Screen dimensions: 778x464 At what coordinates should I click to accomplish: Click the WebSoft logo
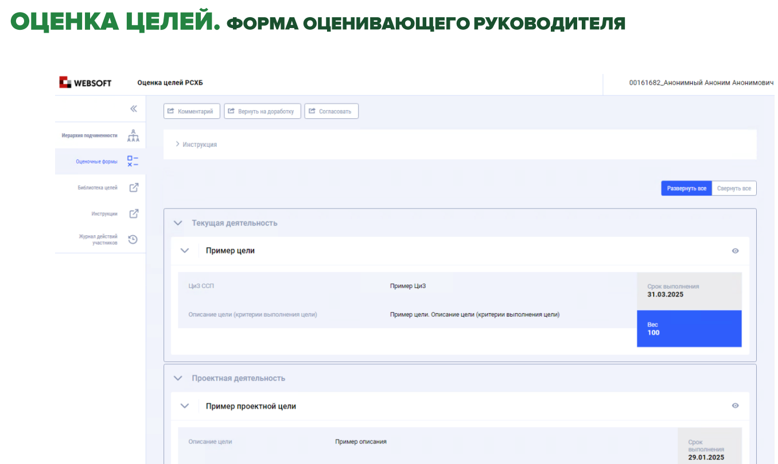point(85,83)
